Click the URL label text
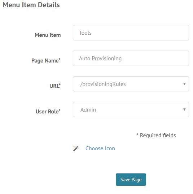The width and height of the screenshot is (193, 194). (x=54, y=86)
